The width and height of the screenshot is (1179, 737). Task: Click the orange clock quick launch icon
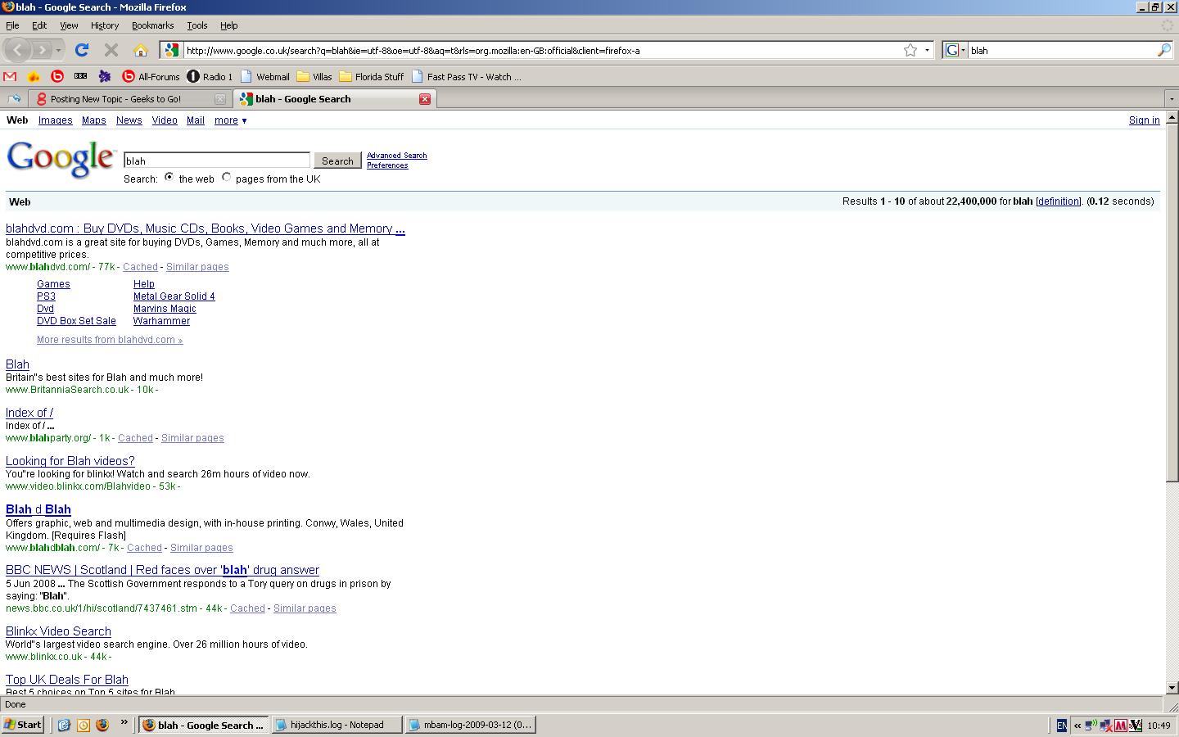pyautogui.click(x=84, y=725)
